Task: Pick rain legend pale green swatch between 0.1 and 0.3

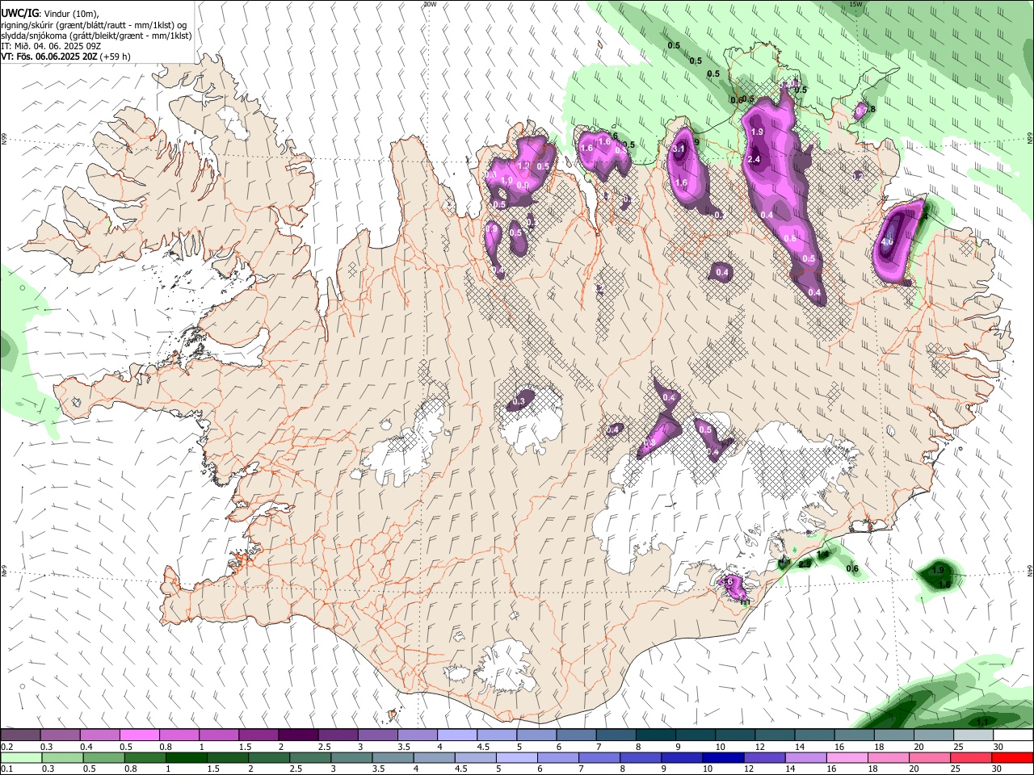Action: (21, 758)
